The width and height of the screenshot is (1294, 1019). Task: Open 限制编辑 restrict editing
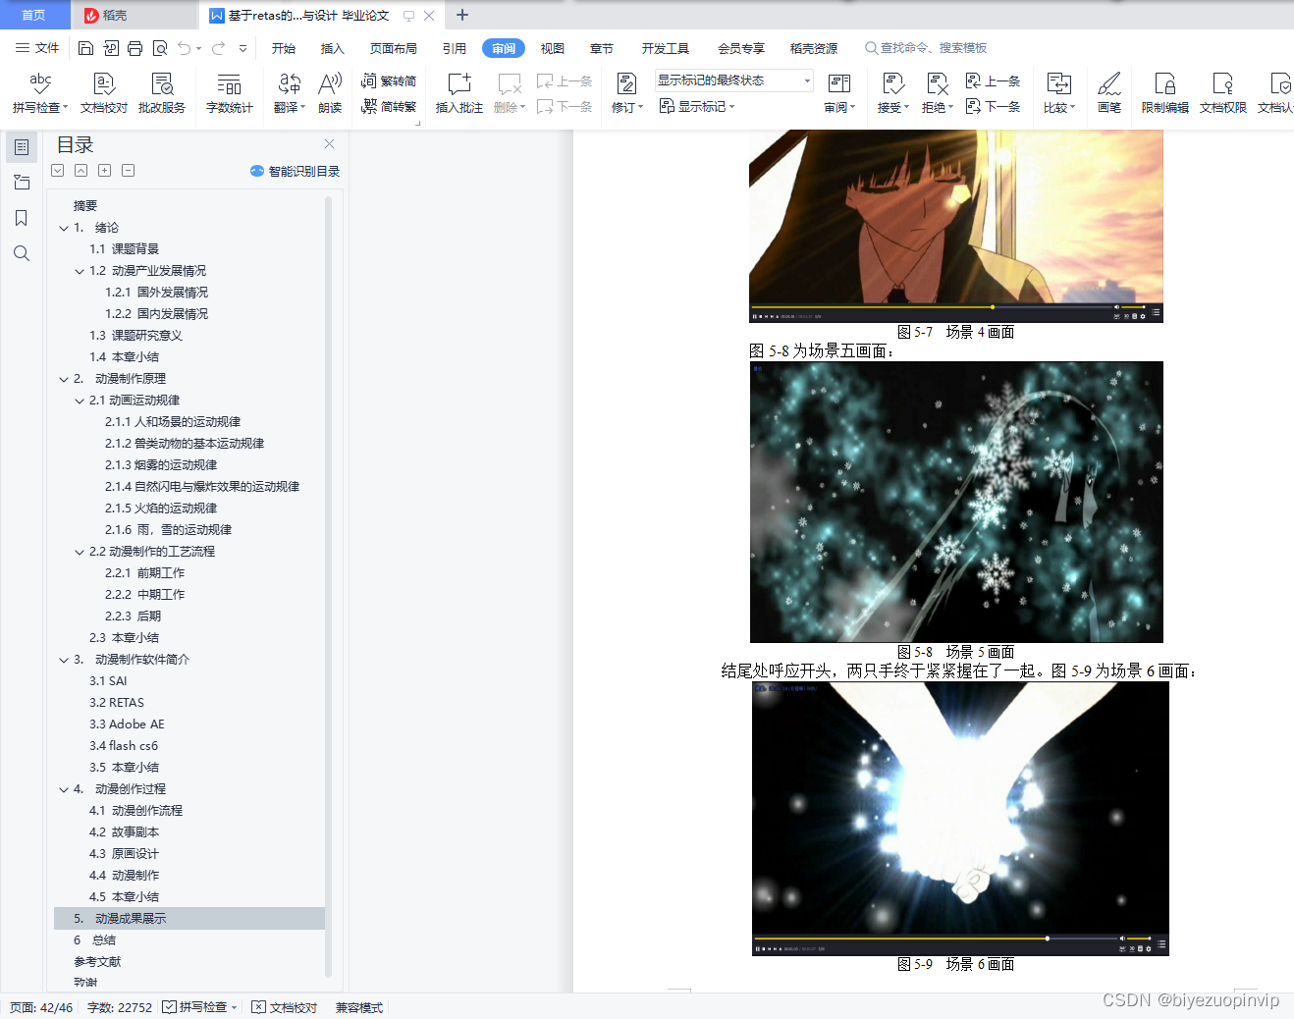coord(1165,93)
